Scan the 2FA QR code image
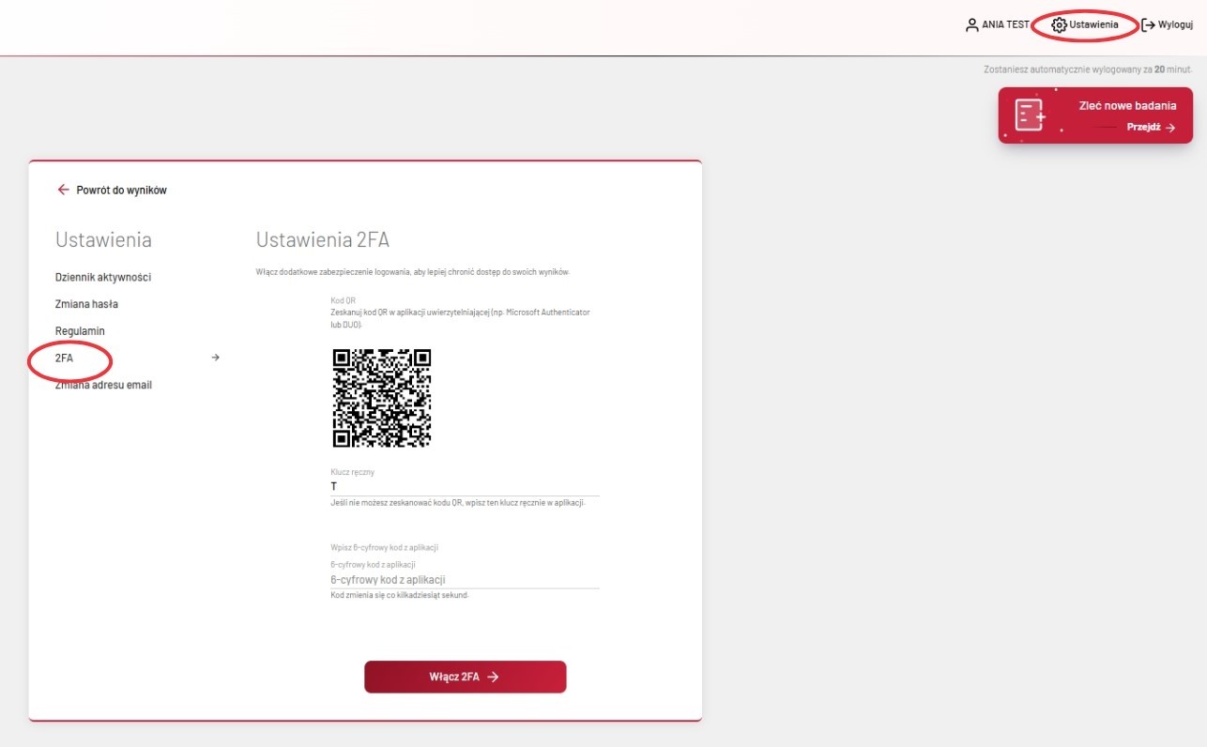The height and width of the screenshot is (747, 1207). coord(382,398)
